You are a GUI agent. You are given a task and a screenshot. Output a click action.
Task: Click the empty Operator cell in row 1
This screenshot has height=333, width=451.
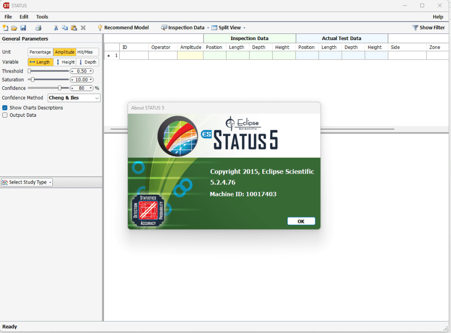pos(163,55)
